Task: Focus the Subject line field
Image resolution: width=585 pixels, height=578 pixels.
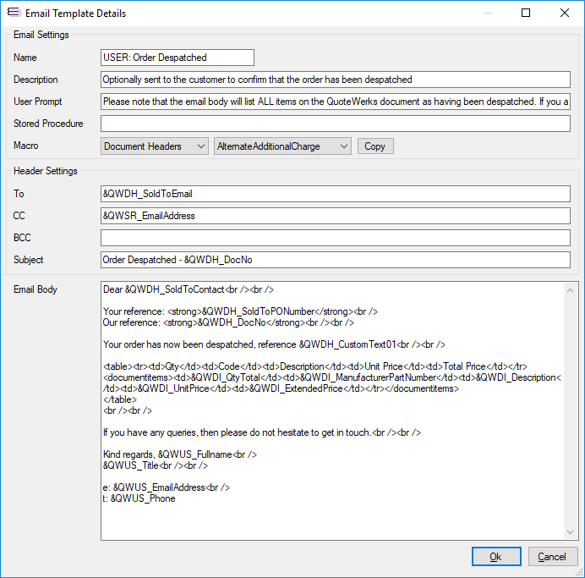Action: click(336, 260)
